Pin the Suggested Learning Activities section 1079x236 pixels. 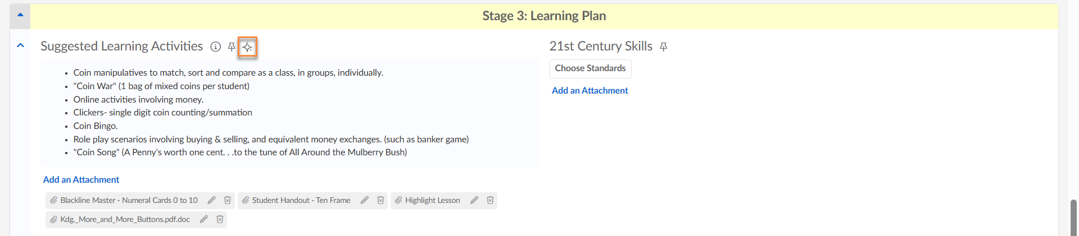232,47
